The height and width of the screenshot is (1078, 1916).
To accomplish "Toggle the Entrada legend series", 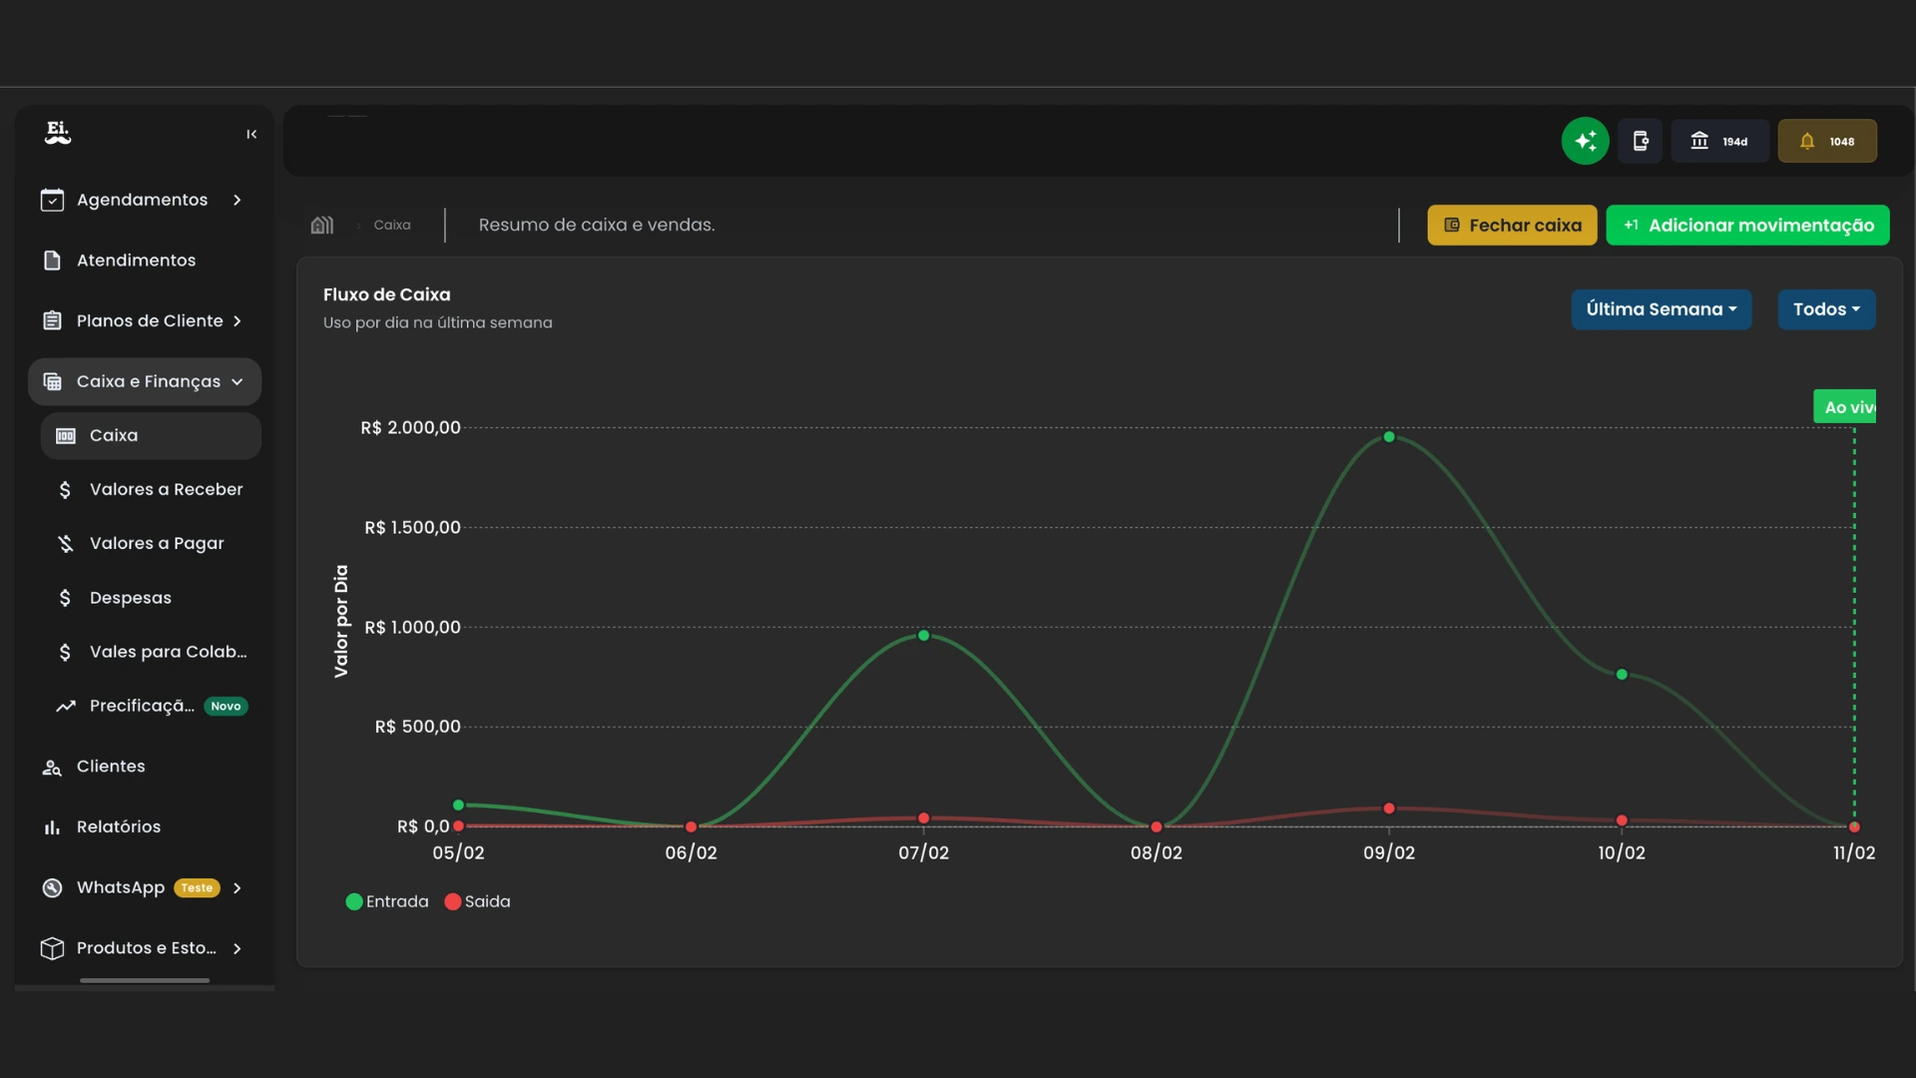I will pos(386,901).
